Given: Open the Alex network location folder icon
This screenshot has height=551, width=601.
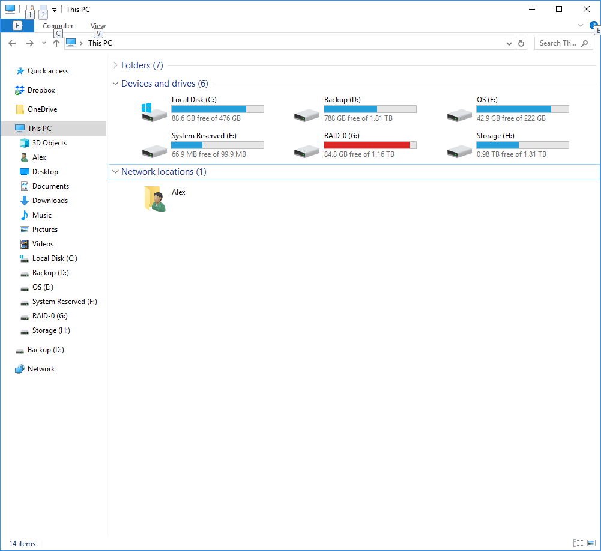Looking at the screenshot, I should [x=155, y=199].
